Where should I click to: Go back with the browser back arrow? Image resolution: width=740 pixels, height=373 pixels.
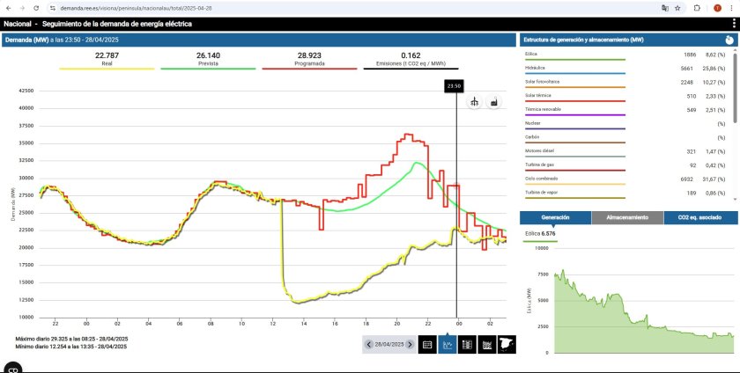coord(8,8)
